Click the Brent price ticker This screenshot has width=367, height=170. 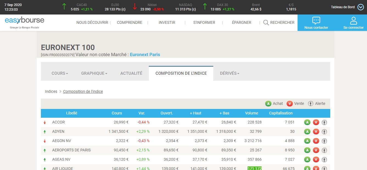pyautogui.click(x=256, y=7)
